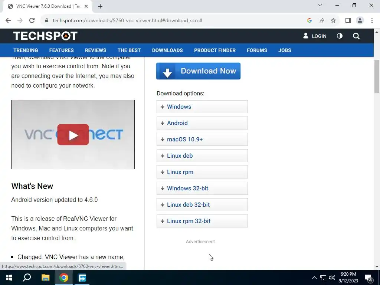380x285 pixels.
Task: Share this page via share icon
Action: tap(321, 20)
